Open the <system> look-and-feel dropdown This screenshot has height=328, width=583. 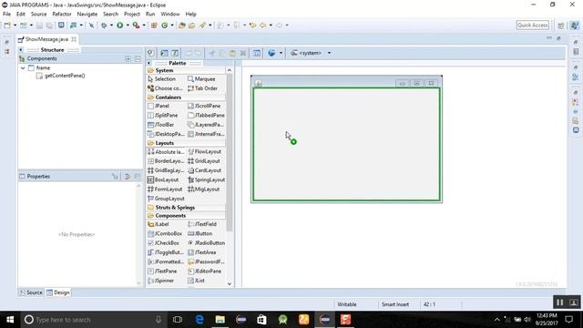click(329, 53)
